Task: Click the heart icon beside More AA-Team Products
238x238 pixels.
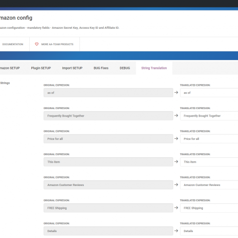Action: coord(37,44)
